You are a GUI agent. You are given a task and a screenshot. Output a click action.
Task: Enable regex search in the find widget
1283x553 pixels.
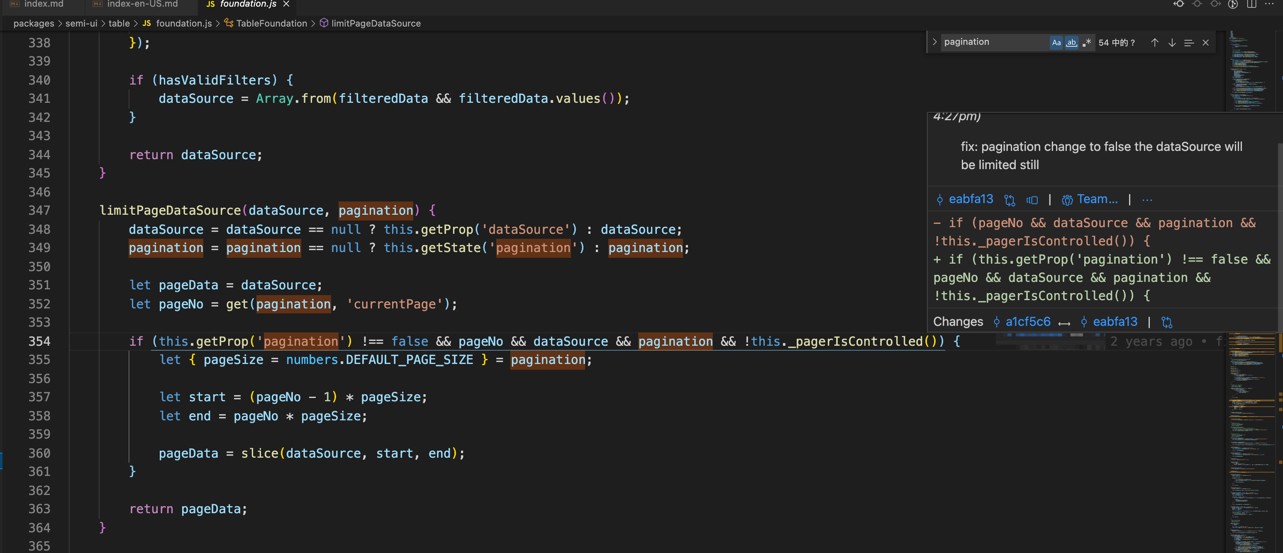[1086, 42]
